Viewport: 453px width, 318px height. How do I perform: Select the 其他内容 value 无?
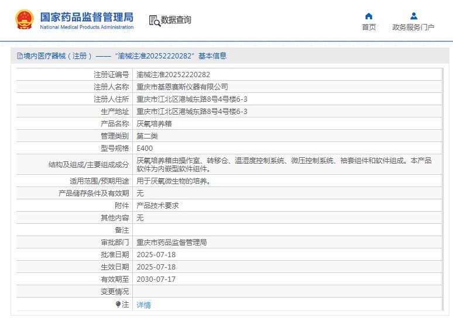click(x=140, y=218)
